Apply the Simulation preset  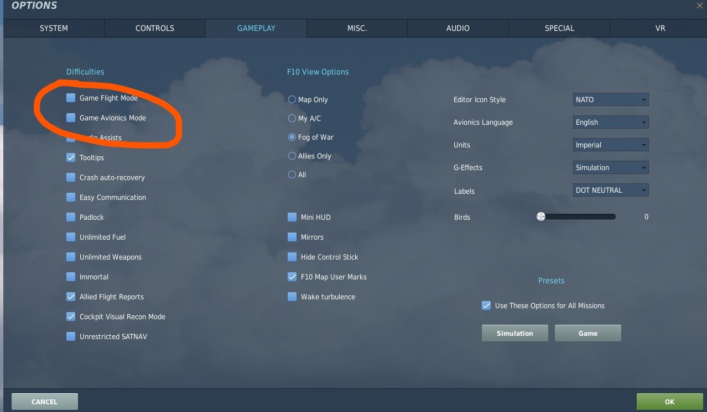[x=515, y=333]
